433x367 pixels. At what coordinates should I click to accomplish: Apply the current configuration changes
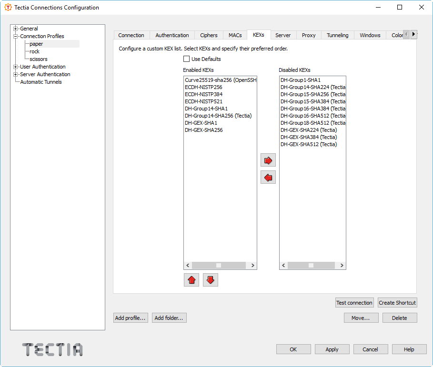[332, 349]
